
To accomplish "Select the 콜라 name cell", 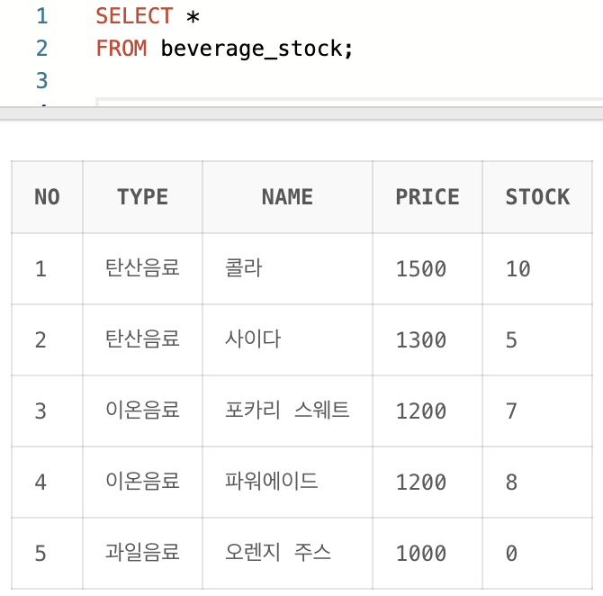I will coord(287,268).
